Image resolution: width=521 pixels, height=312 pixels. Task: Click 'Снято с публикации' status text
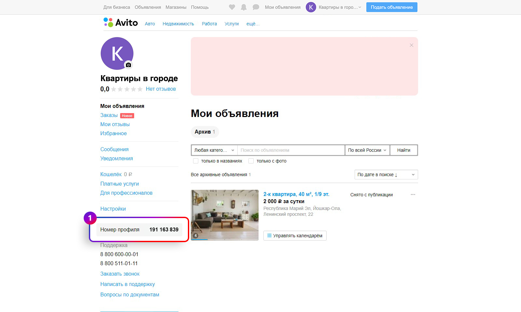[372, 195]
